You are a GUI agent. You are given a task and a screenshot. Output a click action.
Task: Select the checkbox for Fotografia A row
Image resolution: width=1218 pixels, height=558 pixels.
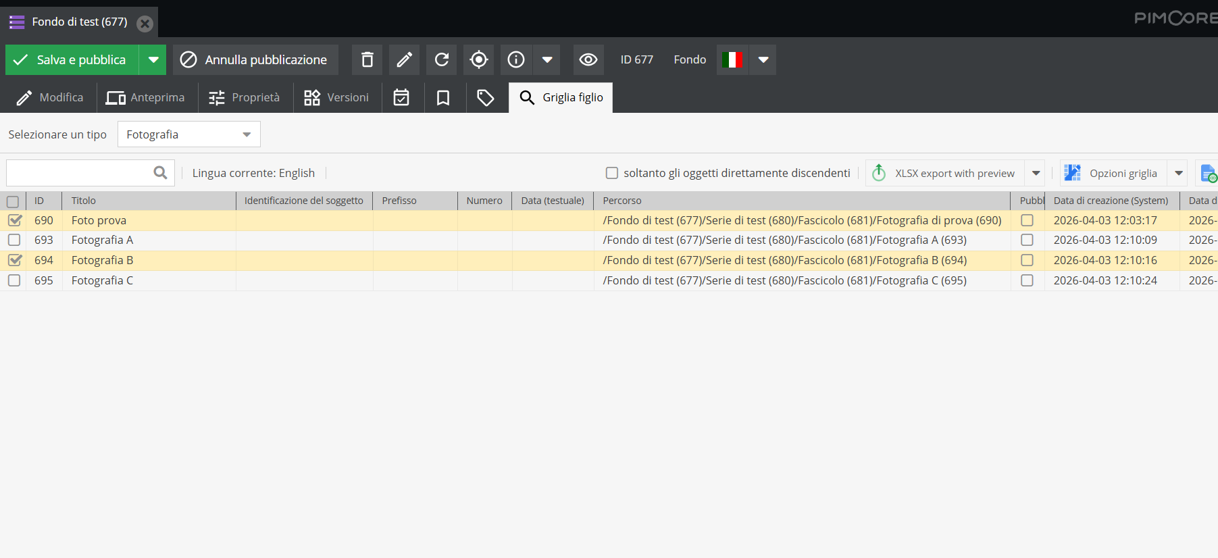[14, 240]
